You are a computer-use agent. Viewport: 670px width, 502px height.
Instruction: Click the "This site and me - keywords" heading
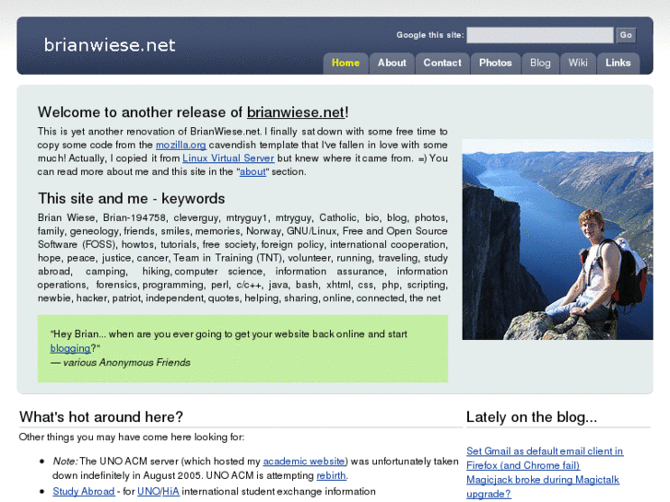(131, 198)
